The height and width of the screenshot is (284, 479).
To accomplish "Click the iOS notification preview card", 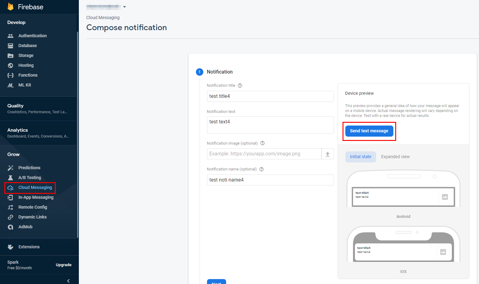I will [403, 252].
